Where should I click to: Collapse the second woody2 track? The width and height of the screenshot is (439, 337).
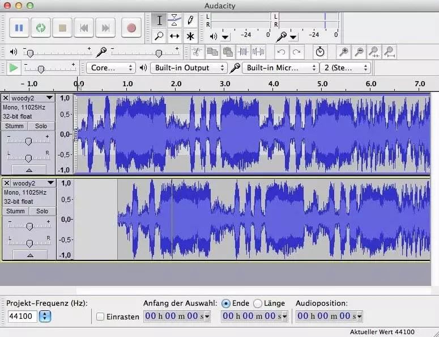[x=30, y=255]
